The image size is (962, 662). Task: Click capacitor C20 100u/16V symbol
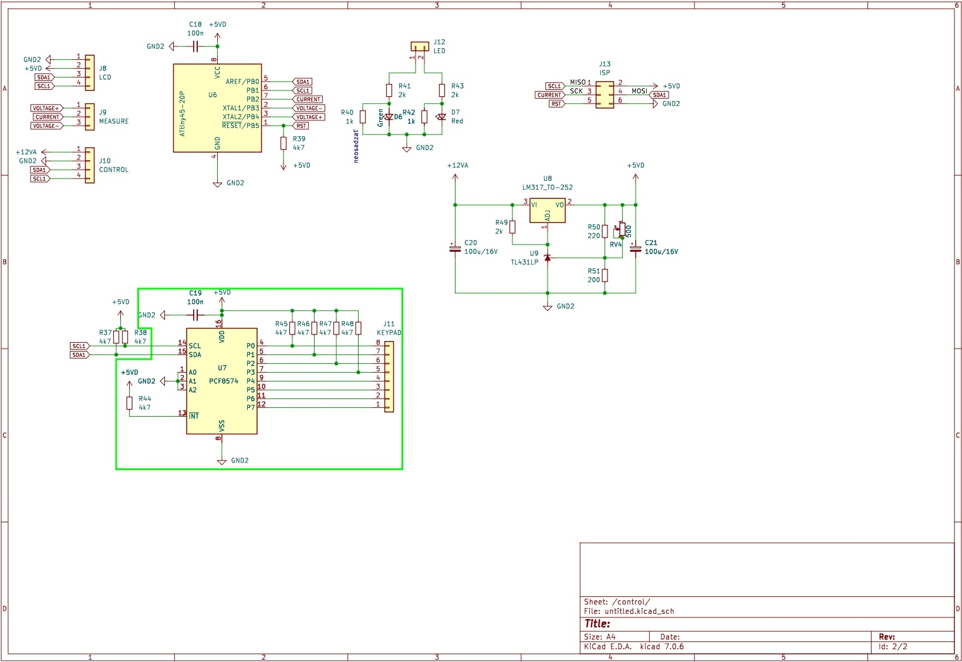tap(455, 249)
